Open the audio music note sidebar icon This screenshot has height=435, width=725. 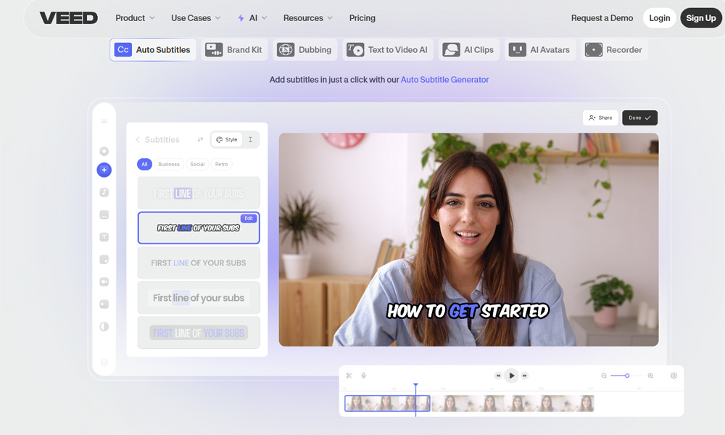pyautogui.click(x=104, y=192)
